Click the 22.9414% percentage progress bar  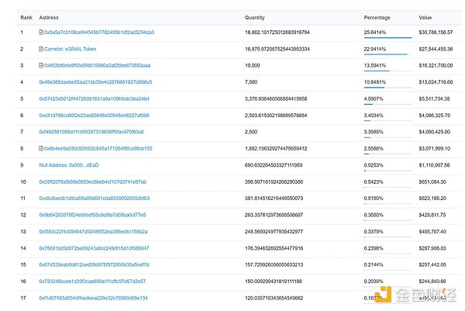[385, 54]
